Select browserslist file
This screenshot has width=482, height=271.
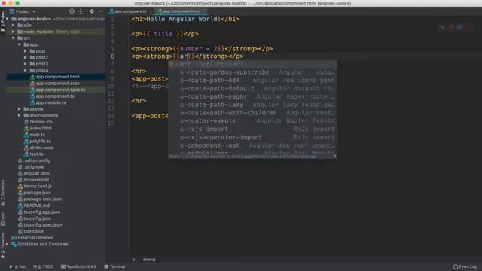36,180
